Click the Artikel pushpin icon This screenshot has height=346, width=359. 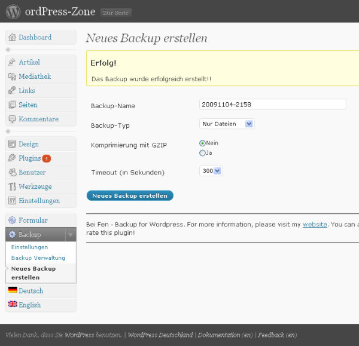12,62
